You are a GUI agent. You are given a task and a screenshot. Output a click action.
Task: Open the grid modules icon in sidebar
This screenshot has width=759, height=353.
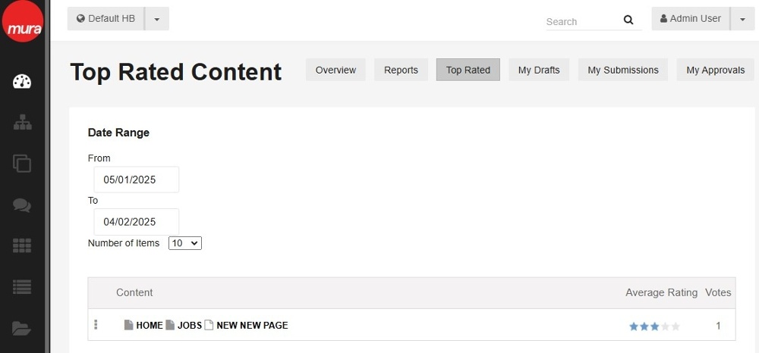(22, 245)
